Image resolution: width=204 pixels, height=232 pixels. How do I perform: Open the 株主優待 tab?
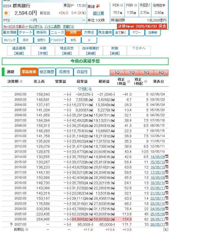coord(105,33)
